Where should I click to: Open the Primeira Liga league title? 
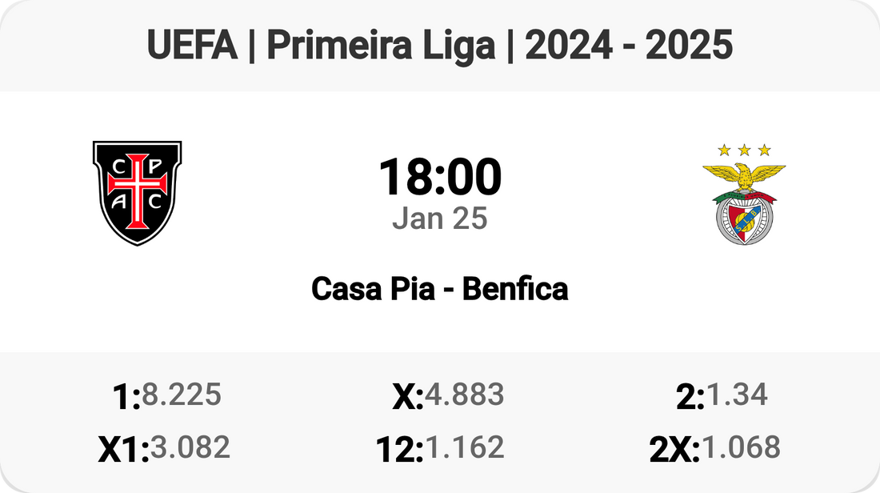click(x=381, y=46)
